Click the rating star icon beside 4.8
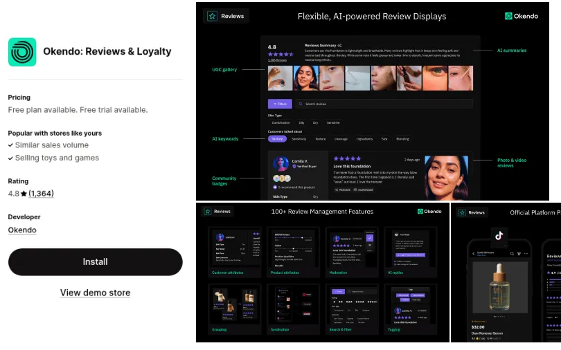The height and width of the screenshot is (350, 561). point(24,194)
